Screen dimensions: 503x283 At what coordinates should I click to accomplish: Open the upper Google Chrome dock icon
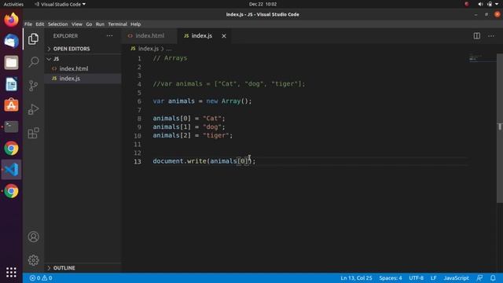(x=11, y=149)
